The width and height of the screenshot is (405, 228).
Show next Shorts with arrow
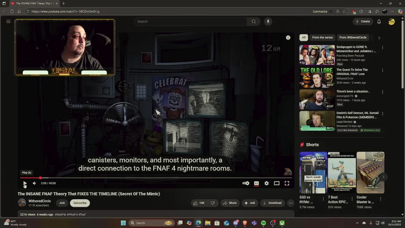[383, 177]
